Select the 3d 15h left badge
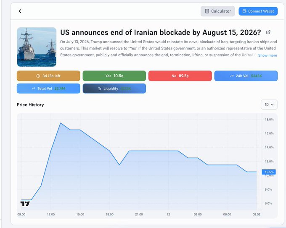The width and height of the screenshot is (286, 228). 48,76
